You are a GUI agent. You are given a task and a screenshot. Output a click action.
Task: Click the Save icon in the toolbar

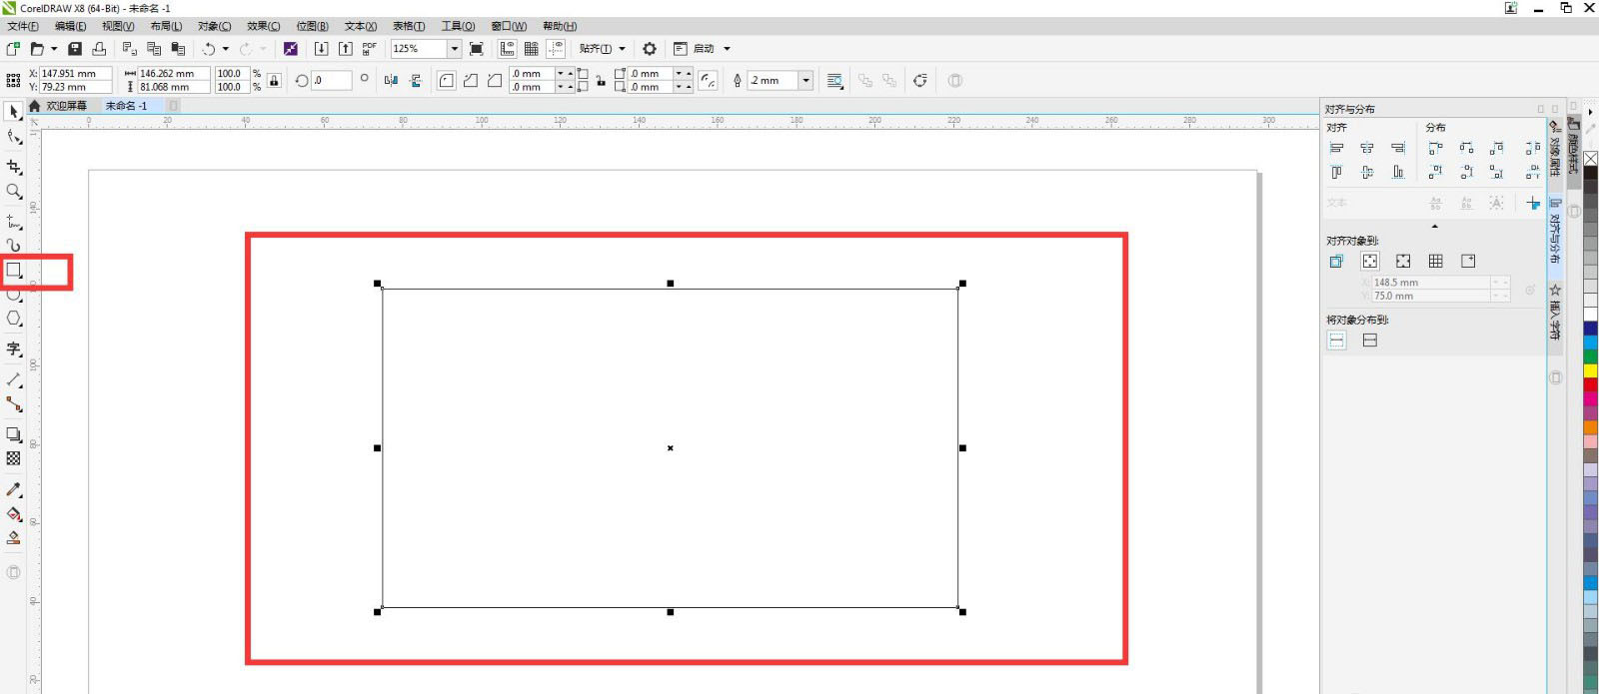pos(75,49)
